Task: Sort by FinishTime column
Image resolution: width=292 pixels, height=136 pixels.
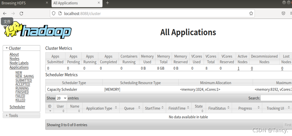Action: point(188,107)
